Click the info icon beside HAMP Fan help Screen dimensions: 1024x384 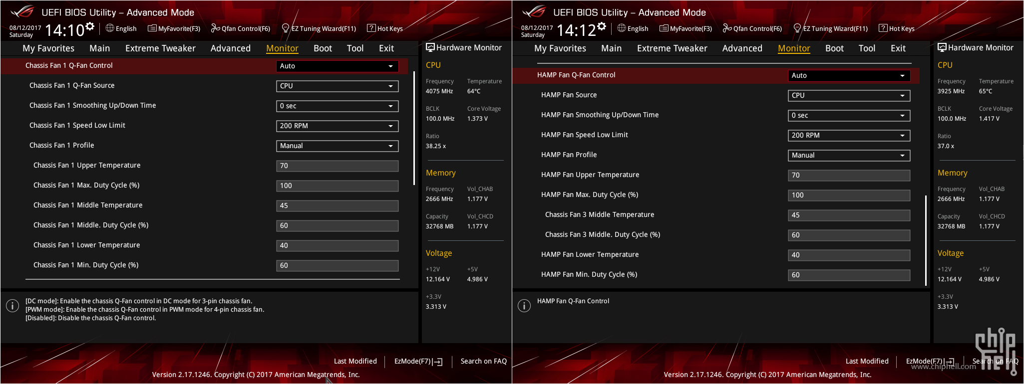[x=524, y=306]
